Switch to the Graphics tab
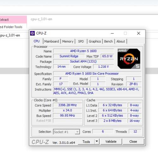Viewport: 158px width, 158px height. 95,41
